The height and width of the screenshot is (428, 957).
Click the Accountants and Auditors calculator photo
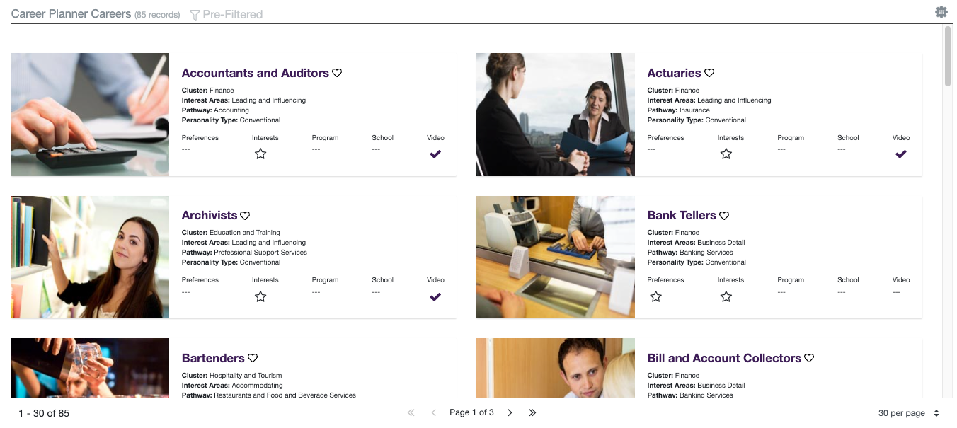tap(91, 115)
